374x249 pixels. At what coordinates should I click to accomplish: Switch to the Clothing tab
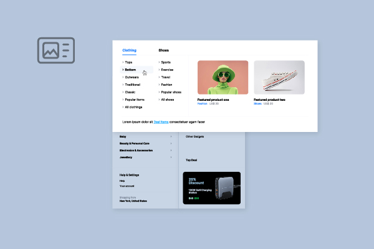[129, 50]
